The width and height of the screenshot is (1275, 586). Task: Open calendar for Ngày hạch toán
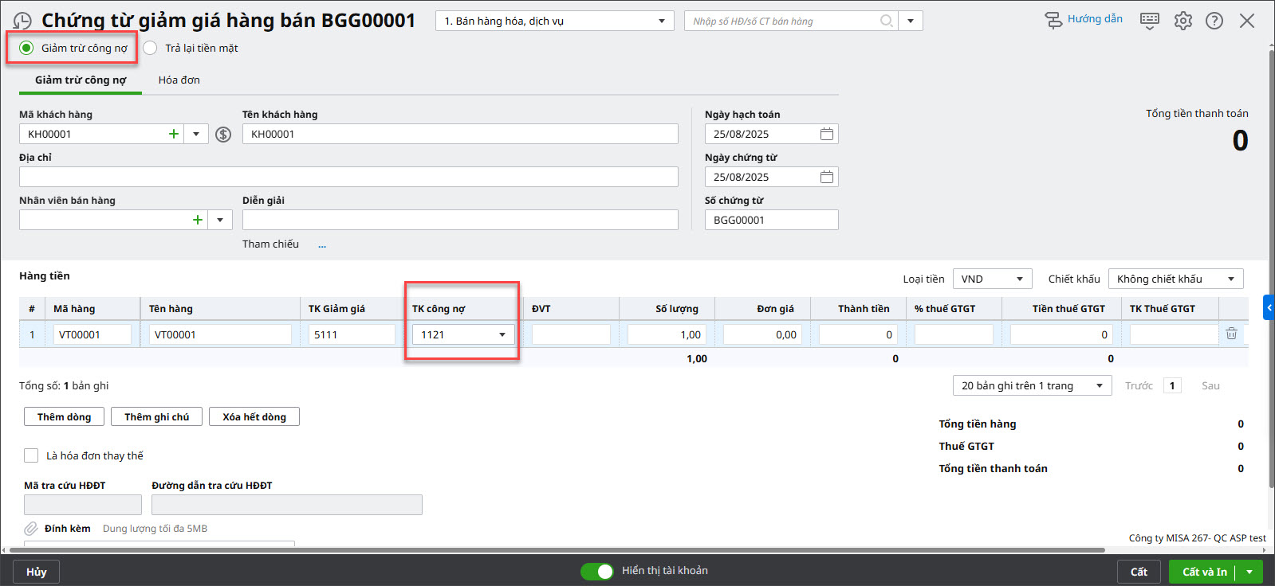pos(826,134)
